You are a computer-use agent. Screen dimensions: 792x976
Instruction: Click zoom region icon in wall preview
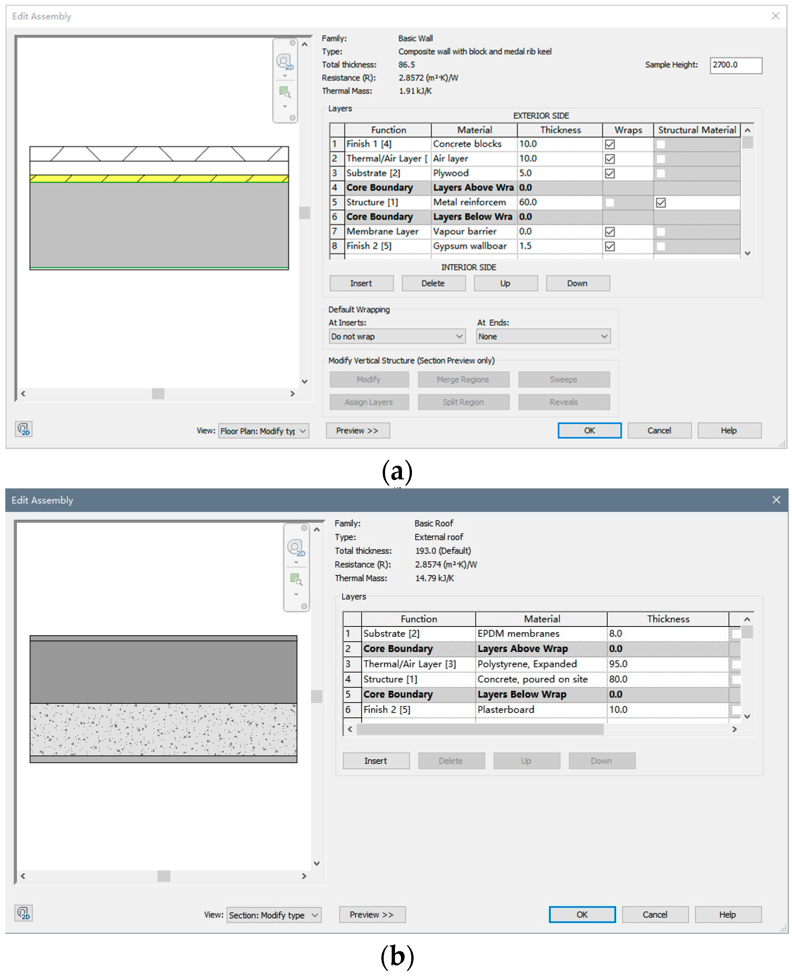(x=285, y=92)
